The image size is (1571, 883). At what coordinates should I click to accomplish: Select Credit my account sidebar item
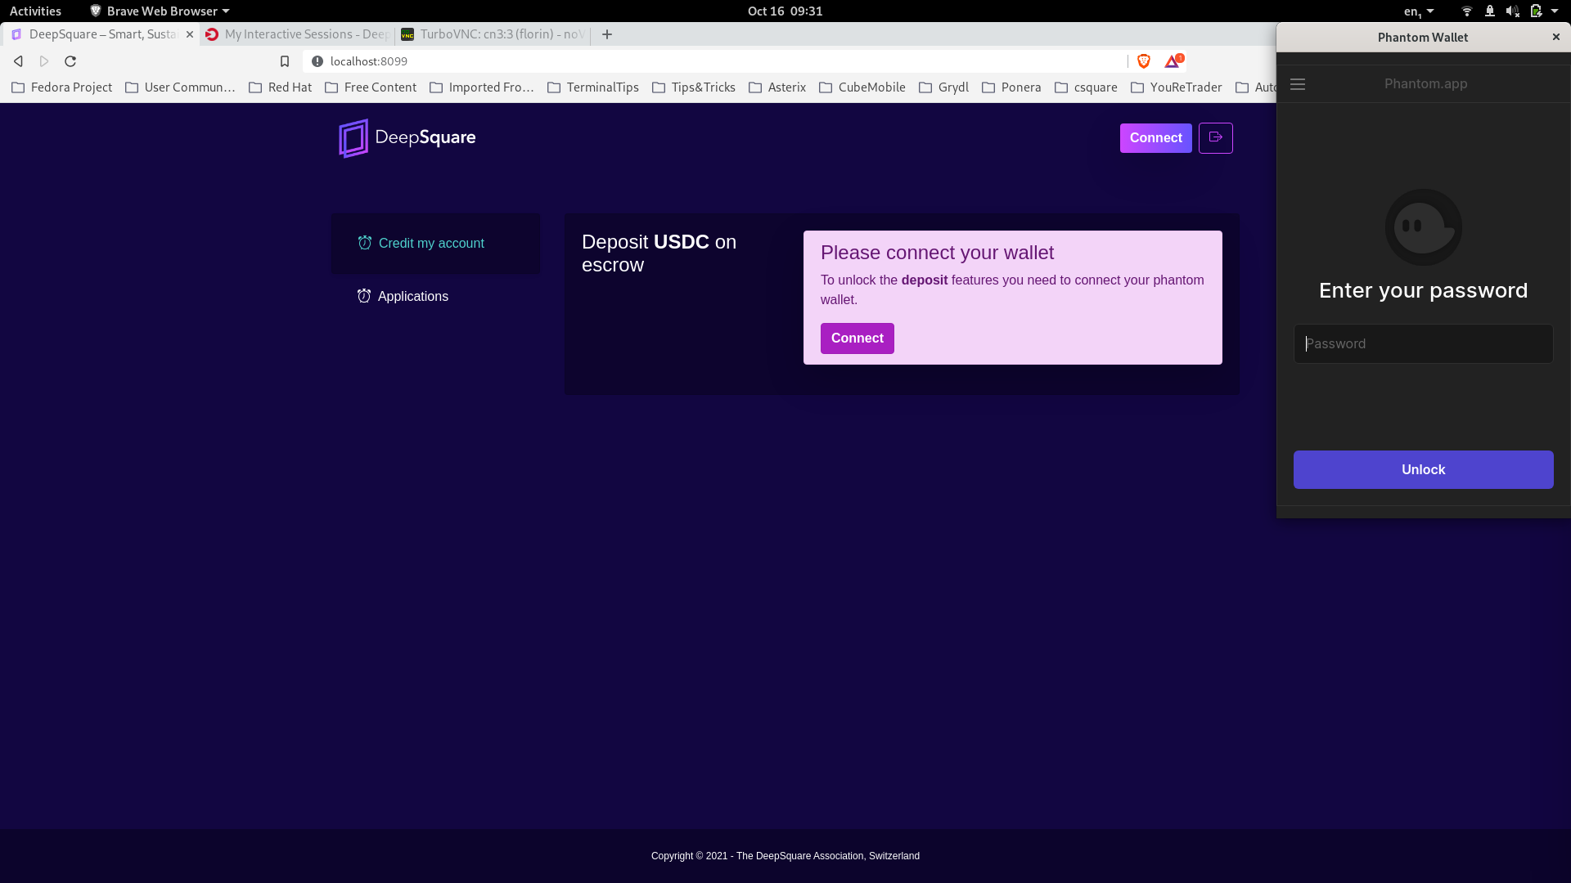pos(431,244)
